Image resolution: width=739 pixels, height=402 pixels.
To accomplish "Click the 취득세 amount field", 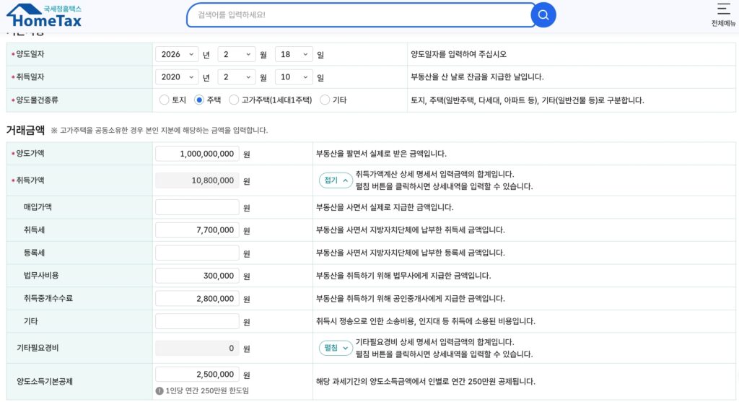I will pyautogui.click(x=197, y=230).
